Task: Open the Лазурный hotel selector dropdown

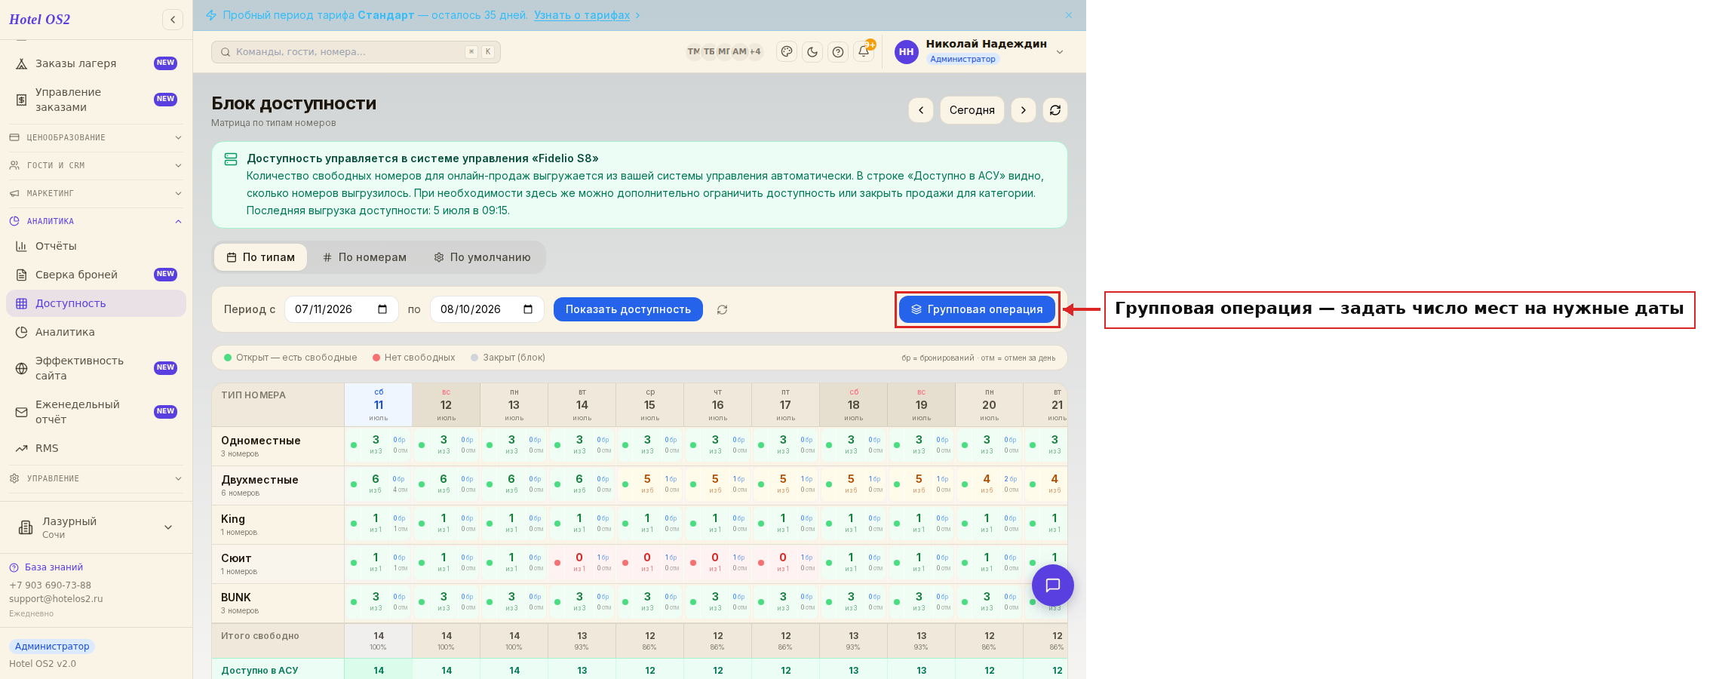Action: (95, 527)
